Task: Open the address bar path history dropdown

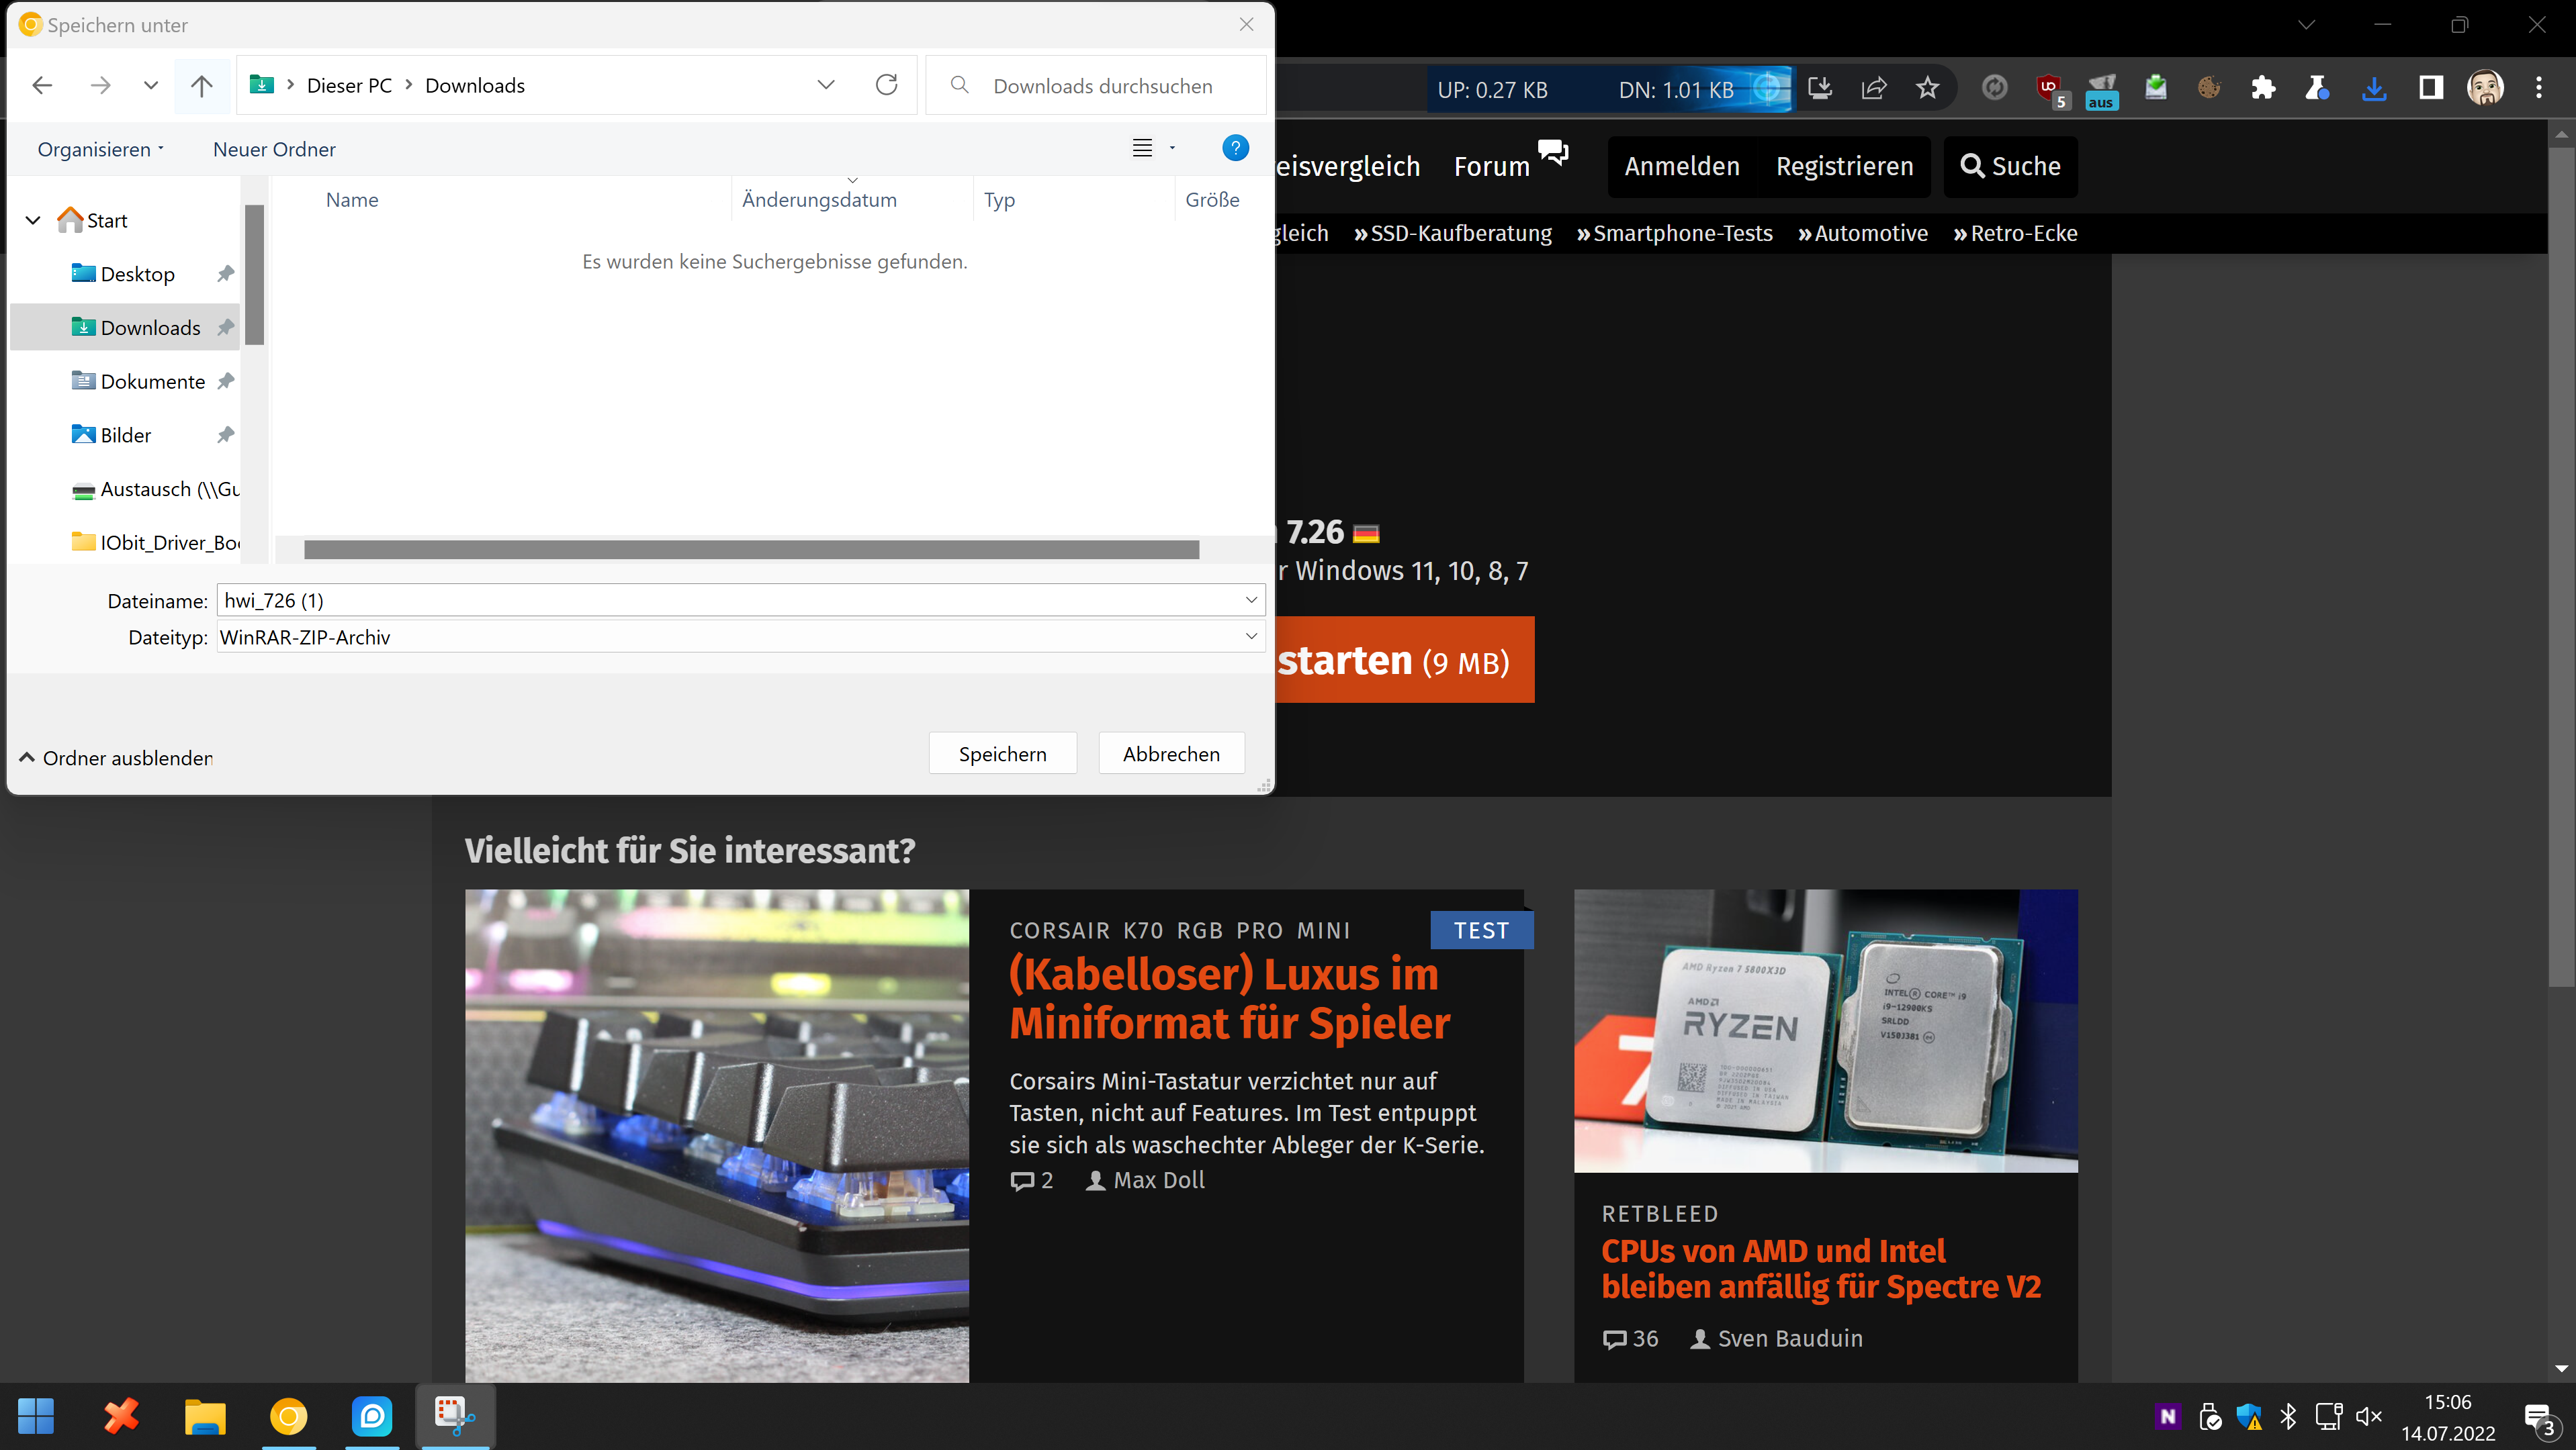Action: pos(826,86)
